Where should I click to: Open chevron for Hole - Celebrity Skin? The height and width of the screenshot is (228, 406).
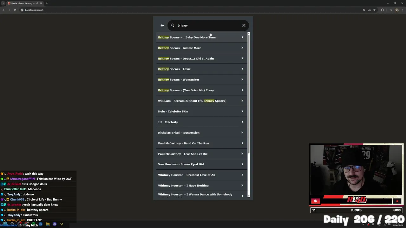coord(242,111)
